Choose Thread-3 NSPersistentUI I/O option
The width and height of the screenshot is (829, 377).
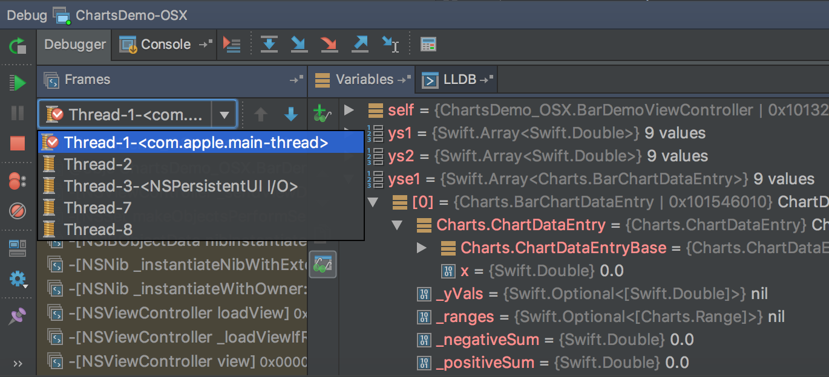click(202, 186)
